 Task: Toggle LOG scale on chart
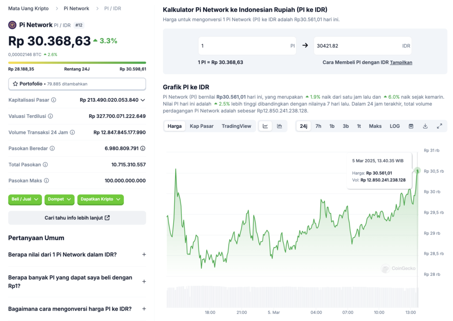pos(395,126)
